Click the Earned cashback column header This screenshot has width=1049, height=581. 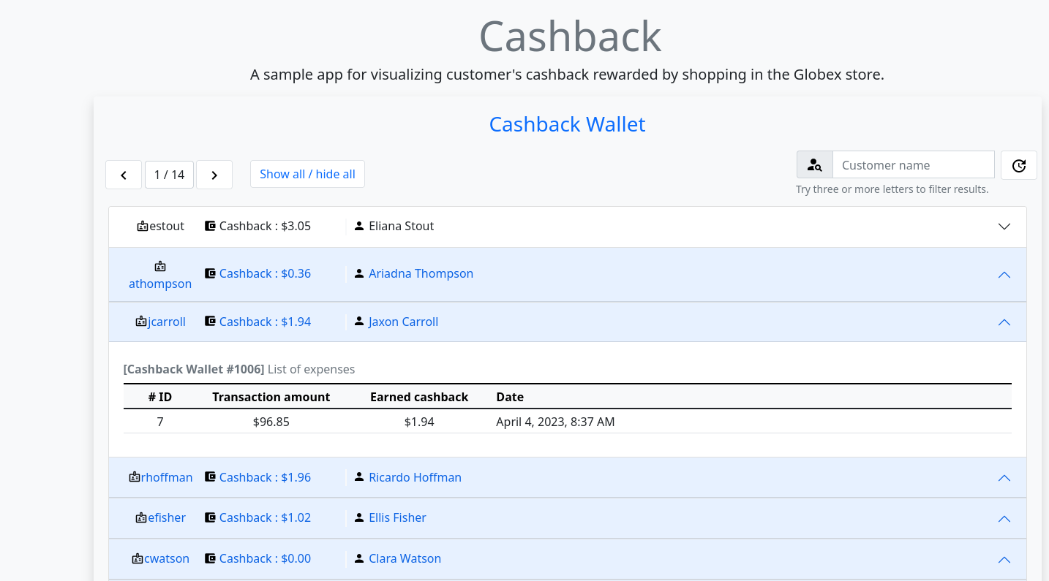point(419,397)
